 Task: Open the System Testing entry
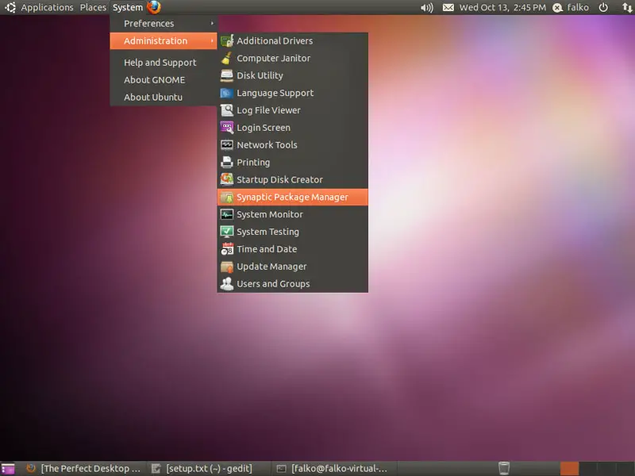(292, 232)
